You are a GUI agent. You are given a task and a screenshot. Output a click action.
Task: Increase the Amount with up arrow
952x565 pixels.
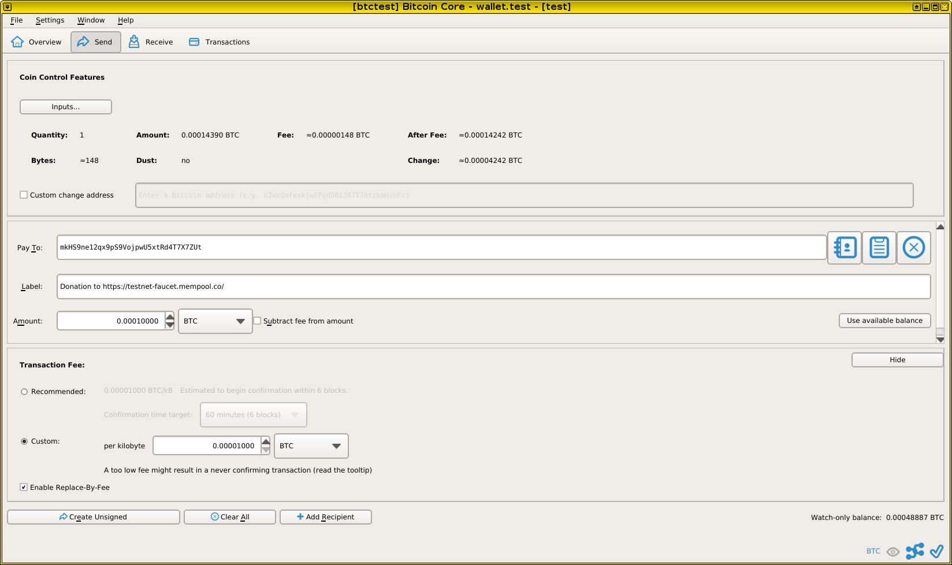(x=170, y=317)
